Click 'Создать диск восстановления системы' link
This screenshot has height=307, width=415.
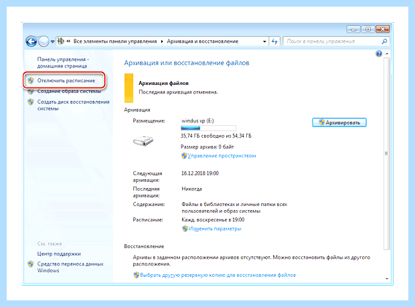pyautogui.click(x=74, y=105)
